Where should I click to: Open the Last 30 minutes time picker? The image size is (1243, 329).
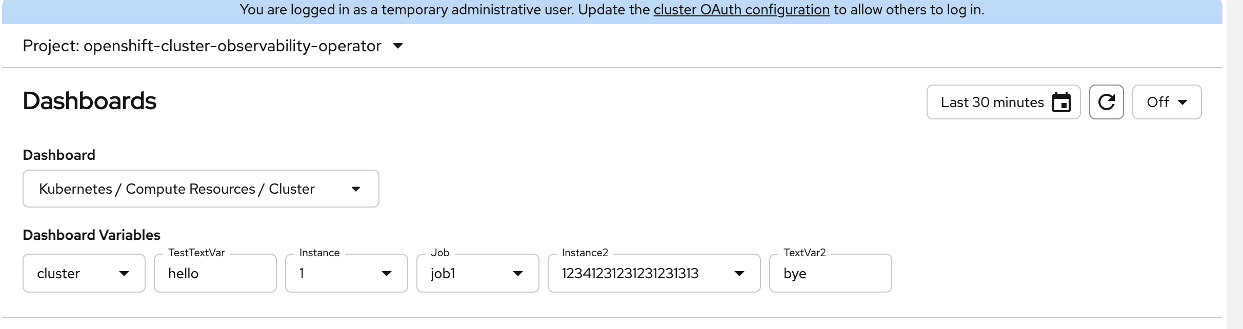pyautogui.click(x=992, y=102)
